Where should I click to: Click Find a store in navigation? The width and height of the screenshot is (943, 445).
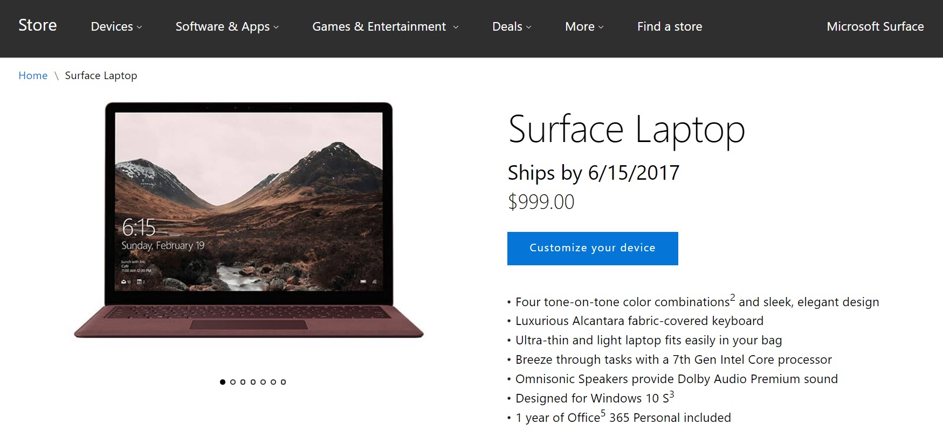coord(669,26)
